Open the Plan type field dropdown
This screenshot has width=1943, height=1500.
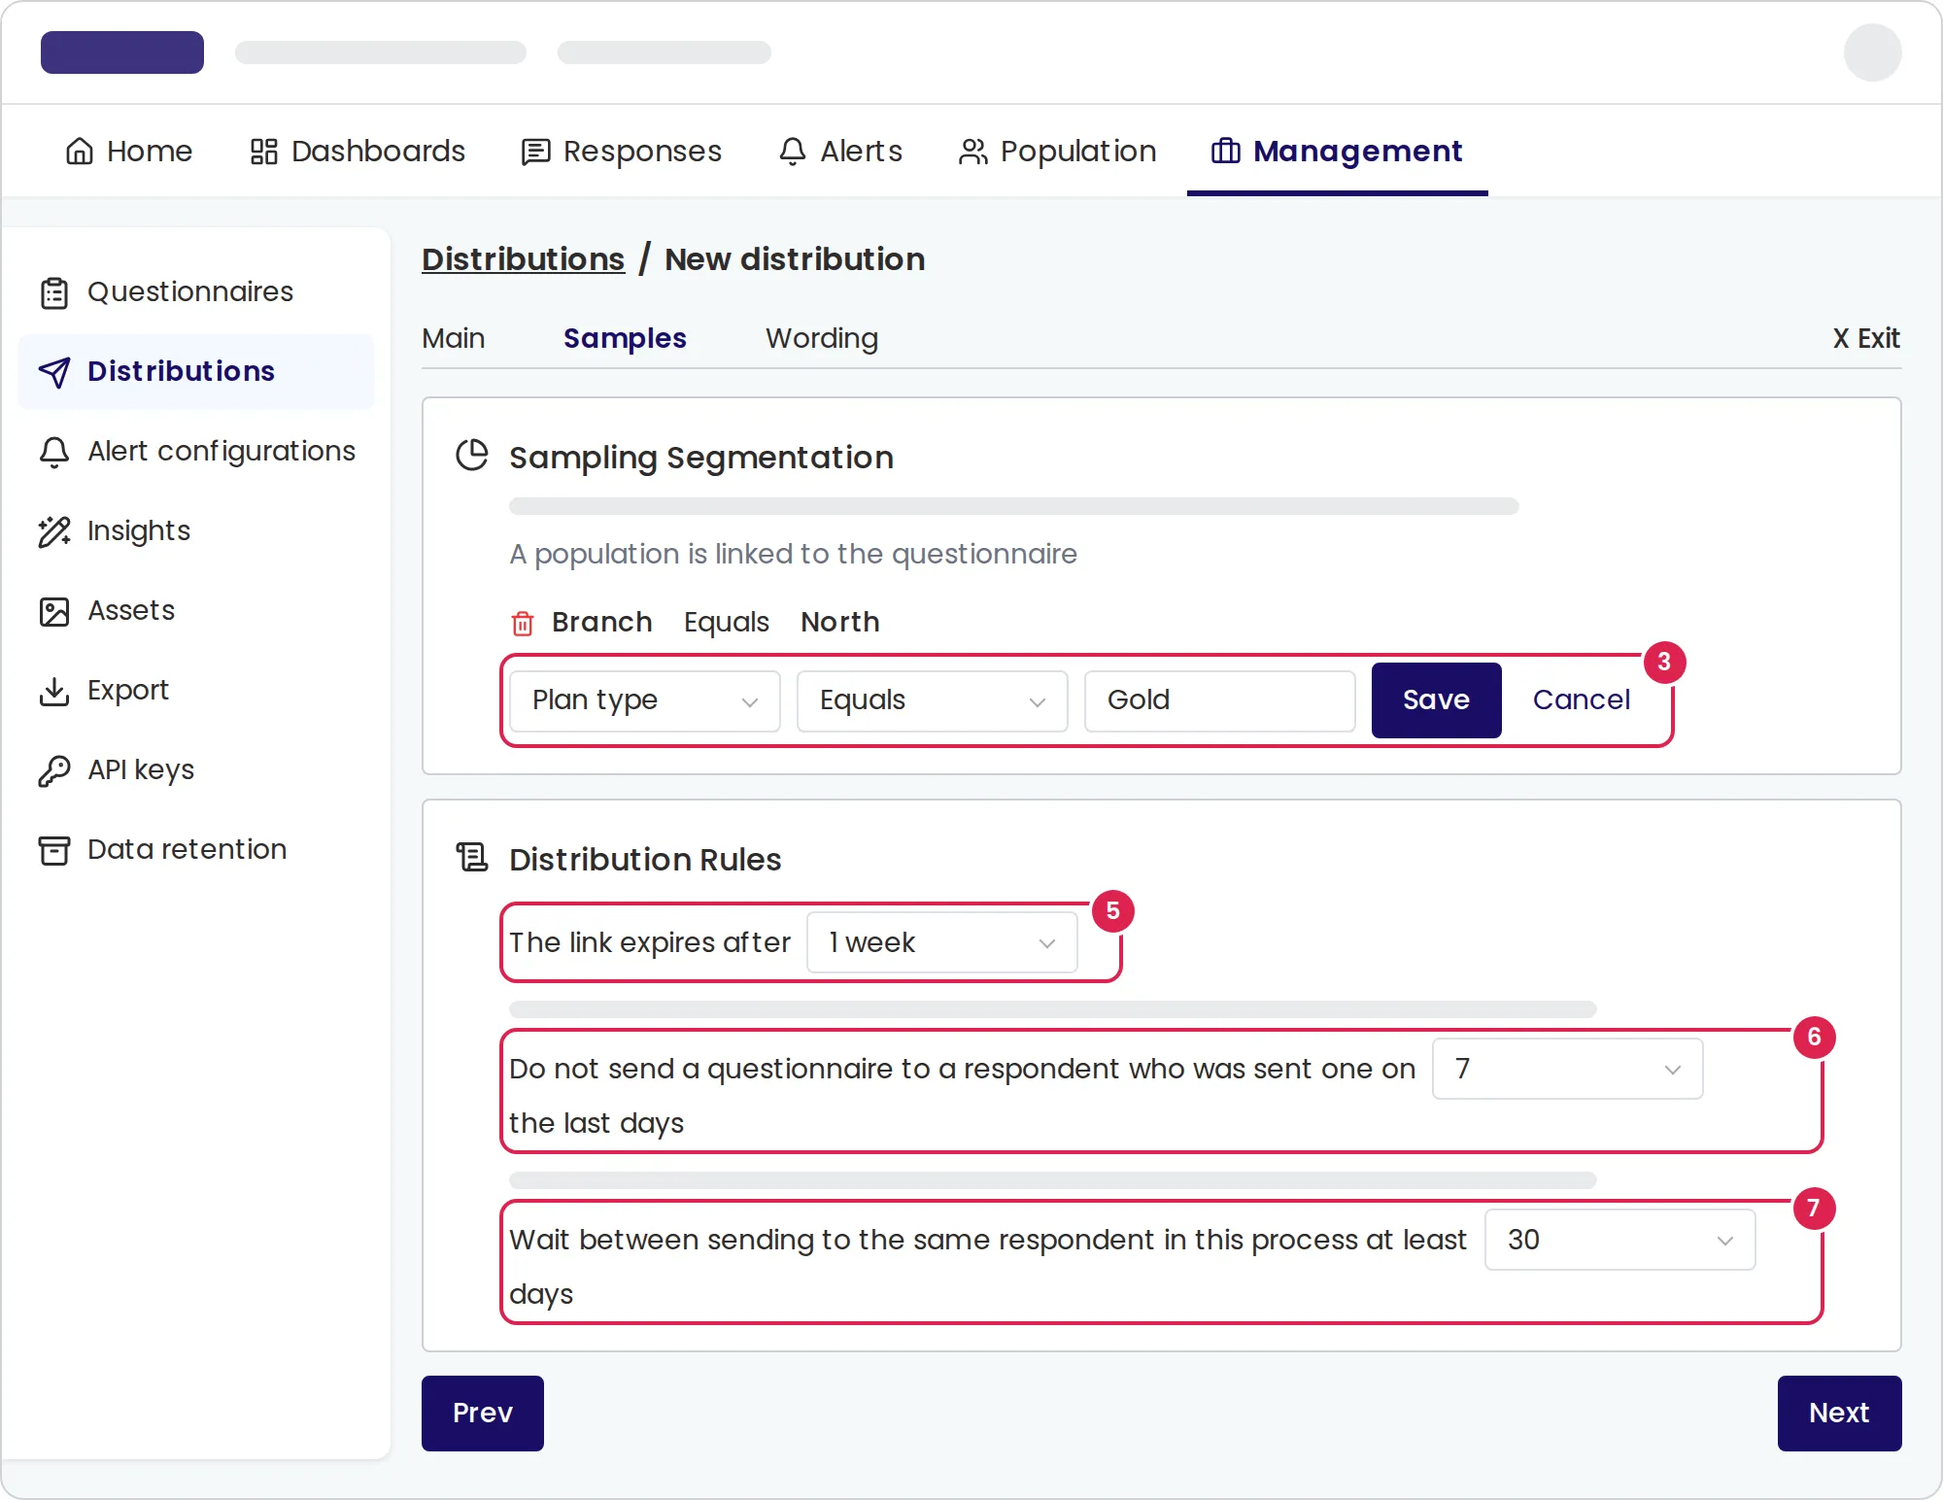pyautogui.click(x=645, y=700)
